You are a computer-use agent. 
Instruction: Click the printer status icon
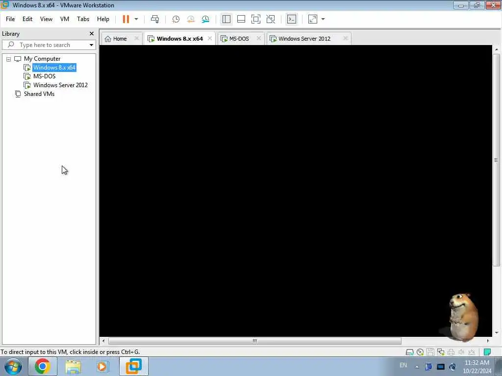[x=451, y=352]
